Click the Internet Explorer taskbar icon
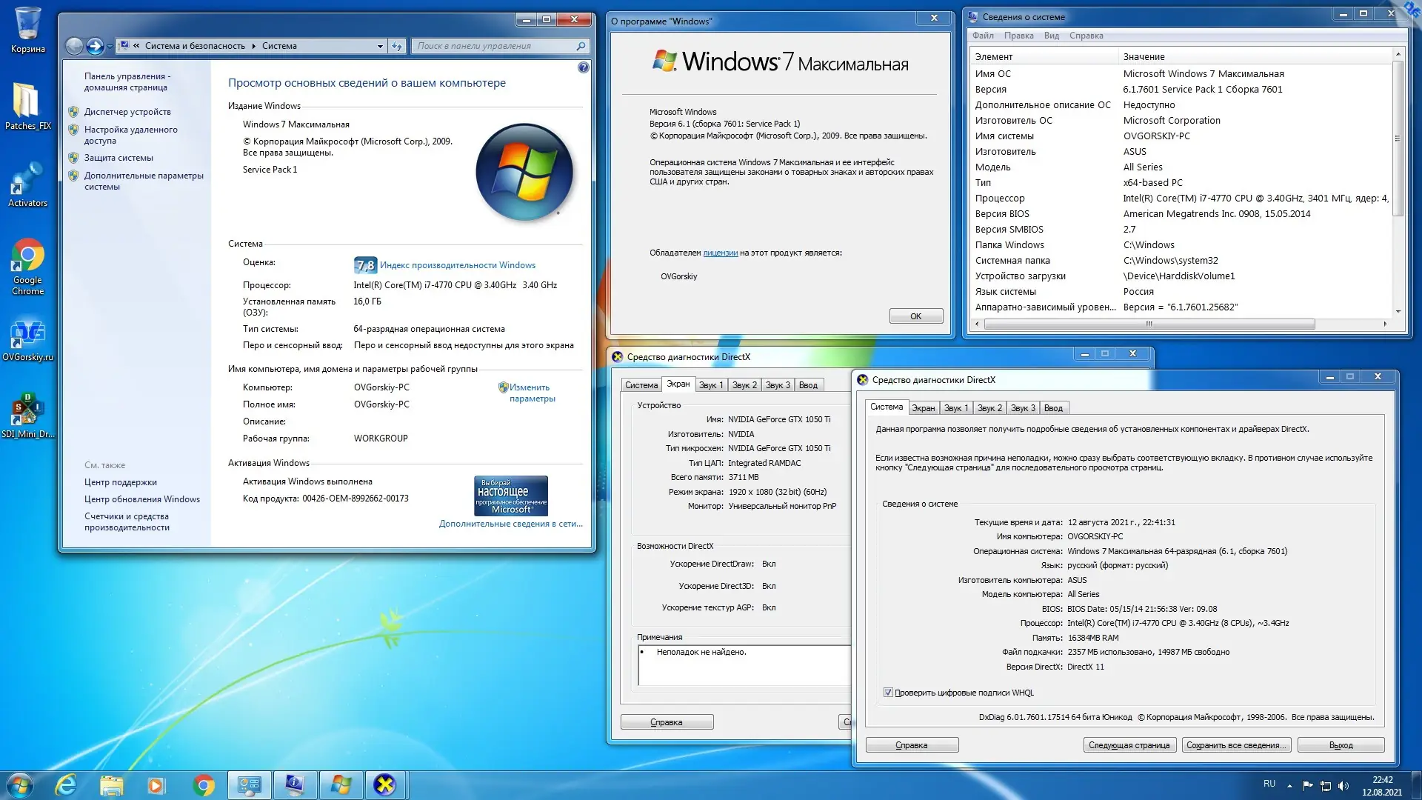The image size is (1422, 800). tap(67, 785)
